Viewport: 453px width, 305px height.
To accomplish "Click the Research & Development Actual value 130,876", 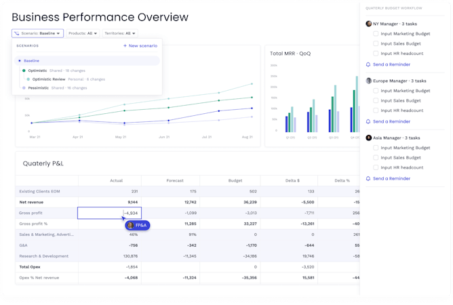I will click(x=131, y=256).
